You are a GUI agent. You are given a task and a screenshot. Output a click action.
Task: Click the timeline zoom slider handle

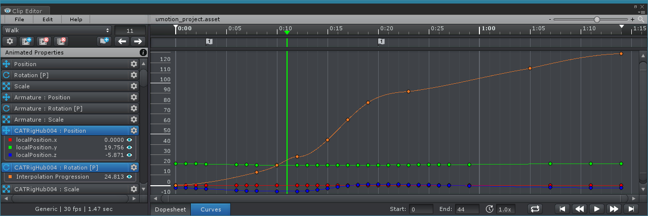597,19
